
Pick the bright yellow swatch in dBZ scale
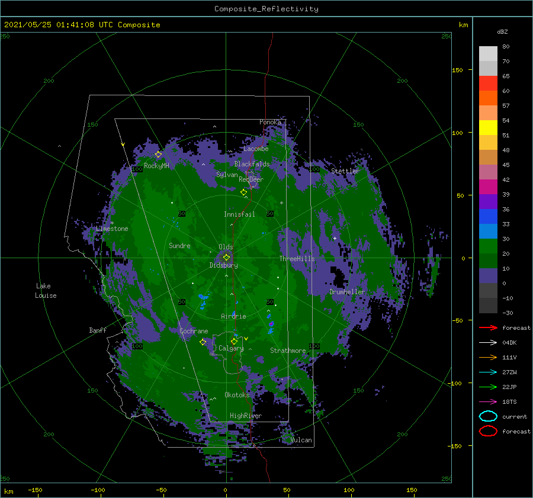tap(488, 128)
